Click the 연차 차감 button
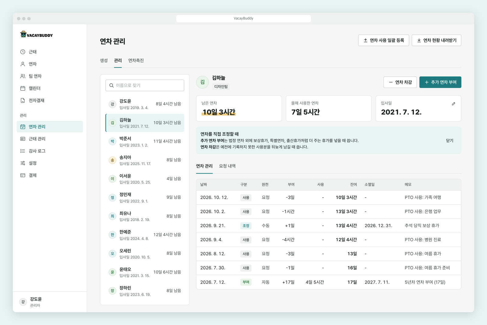Screen dimensions: 487x325 [400, 82]
